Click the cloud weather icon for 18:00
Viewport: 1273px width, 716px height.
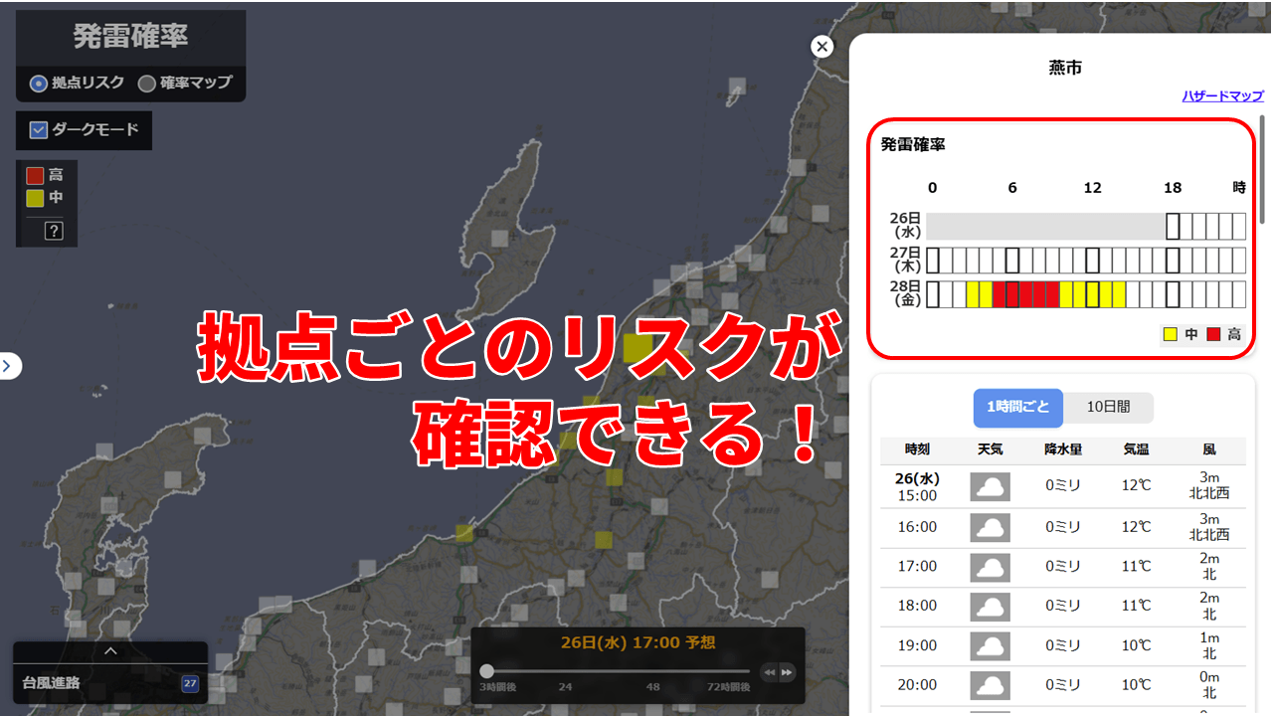click(990, 606)
